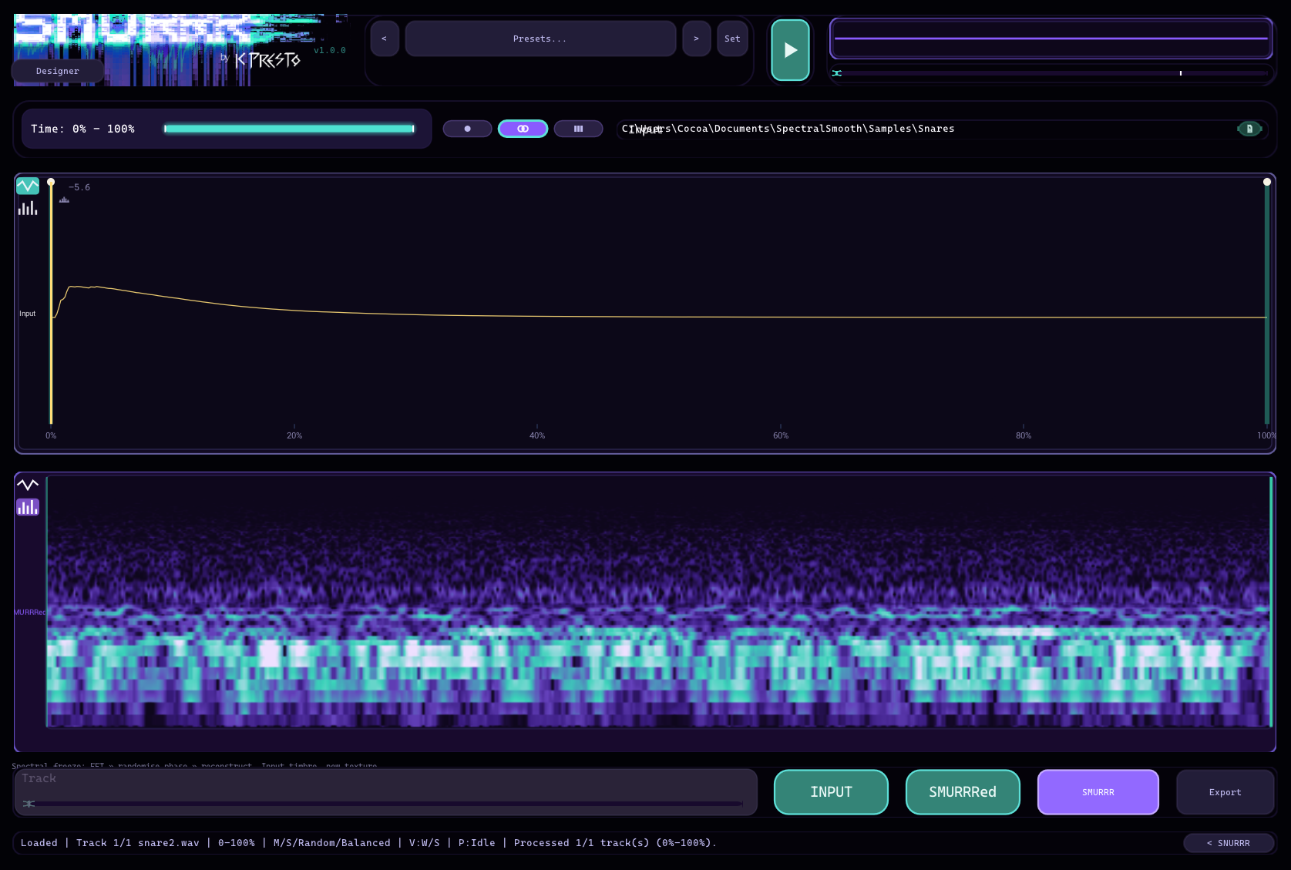Click the top waveform overview display
1291x870 pixels.
coord(1051,39)
